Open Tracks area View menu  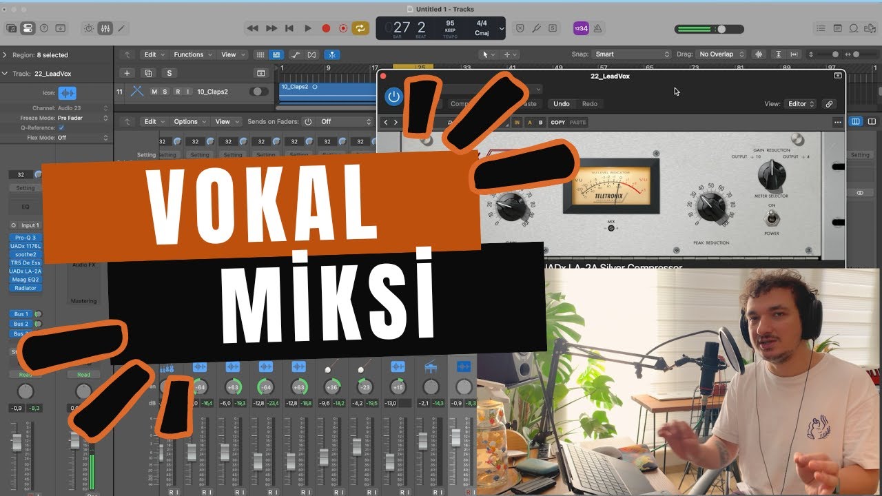[232, 54]
